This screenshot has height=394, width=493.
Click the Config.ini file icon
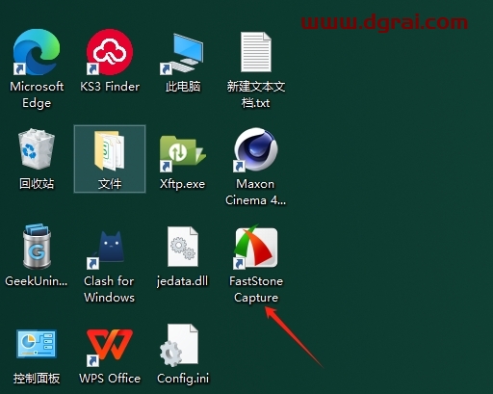(179, 345)
